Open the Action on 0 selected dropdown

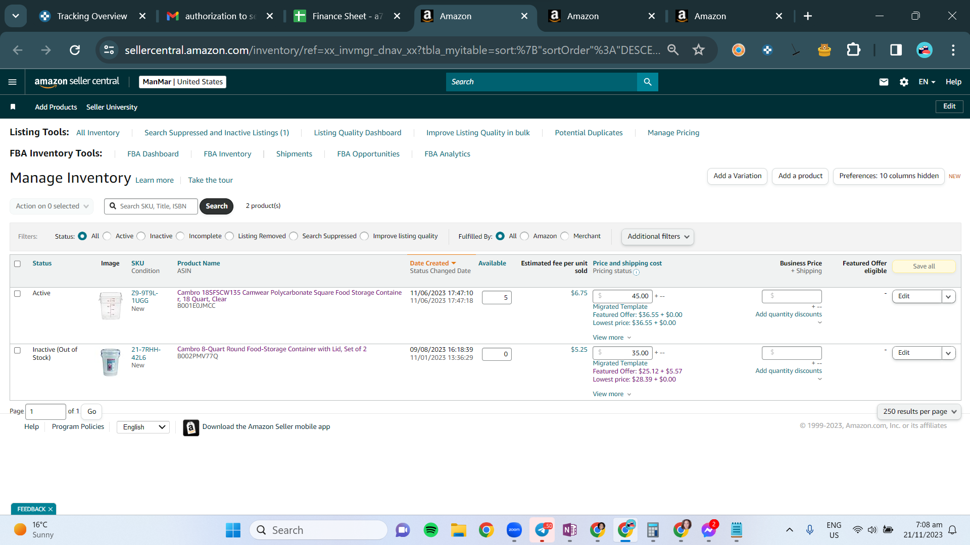[52, 206]
